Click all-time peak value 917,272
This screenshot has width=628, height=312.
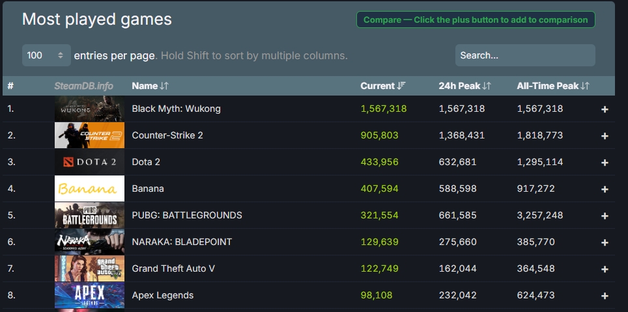[536, 188]
